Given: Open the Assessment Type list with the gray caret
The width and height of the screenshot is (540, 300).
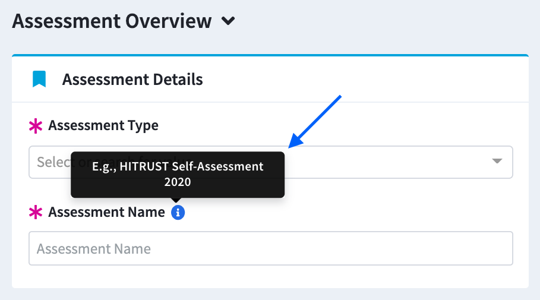Looking at the screenshot, I should [x=497, y=161].
